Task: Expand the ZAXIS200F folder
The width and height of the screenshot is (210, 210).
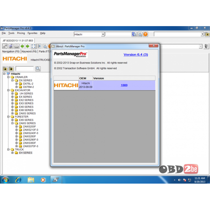Action: (16, 127)
